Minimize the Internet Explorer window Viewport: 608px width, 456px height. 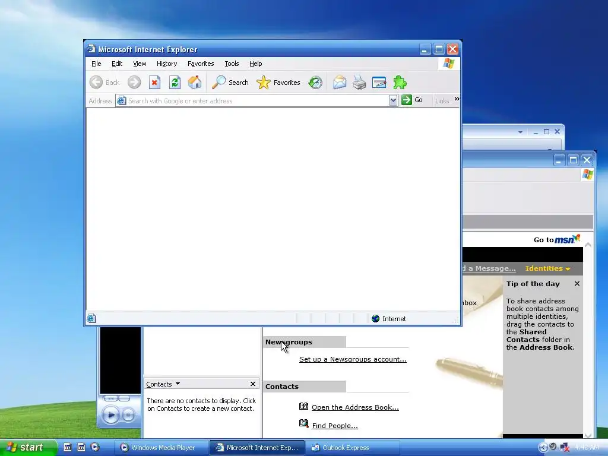pyautogui.click(x=425, y=49)
